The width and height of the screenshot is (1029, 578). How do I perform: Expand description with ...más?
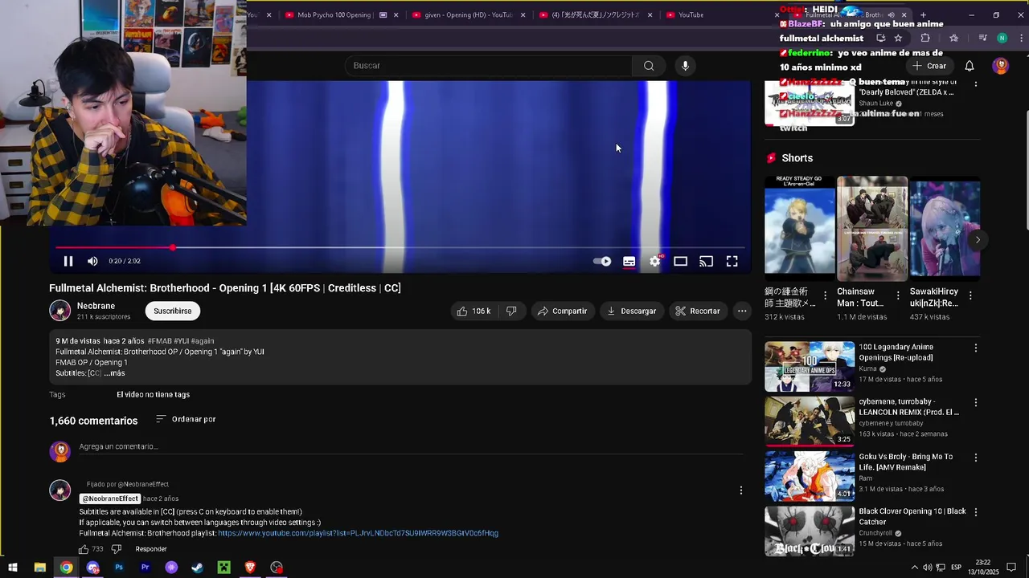pyautogui.click(x=114, y=373)
